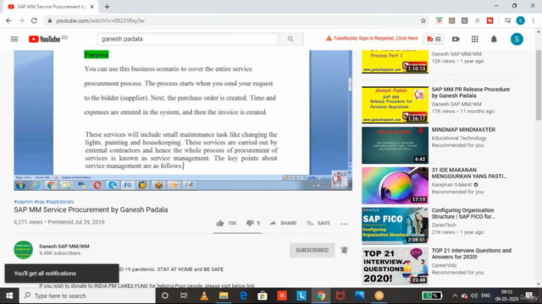The width and height of the screenshot is (542, 304).
Task: Open MINDMAP MINDMASTER video title
Action: 463,129
